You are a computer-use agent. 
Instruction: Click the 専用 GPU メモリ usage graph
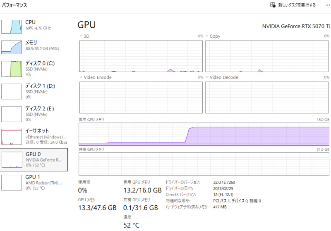[x=204, y=134]
